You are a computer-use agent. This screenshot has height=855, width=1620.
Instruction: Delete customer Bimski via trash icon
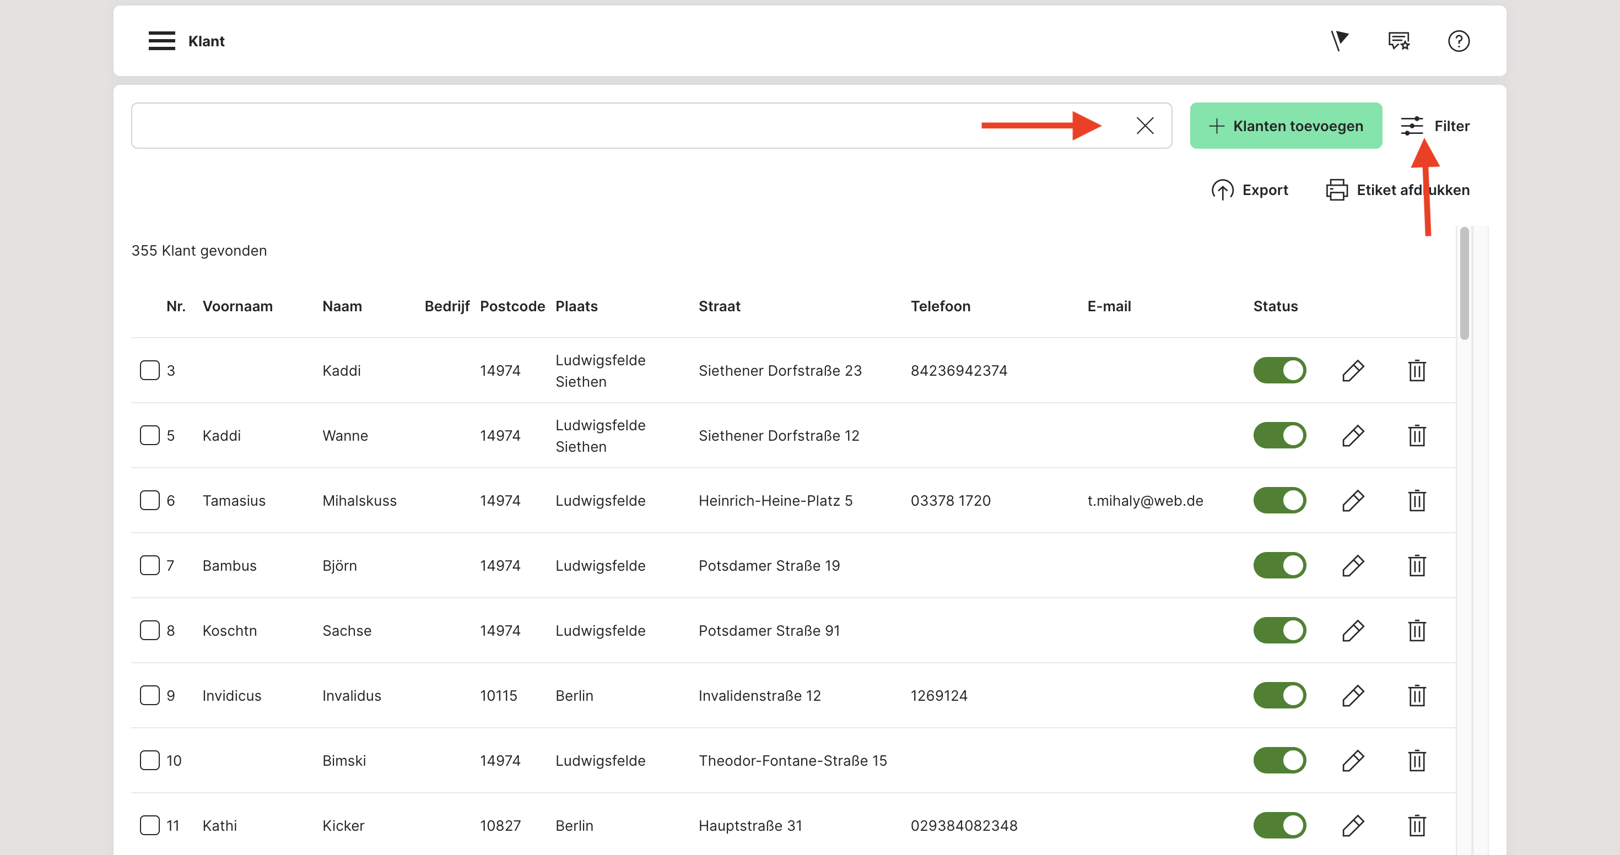pos(1416,761)
